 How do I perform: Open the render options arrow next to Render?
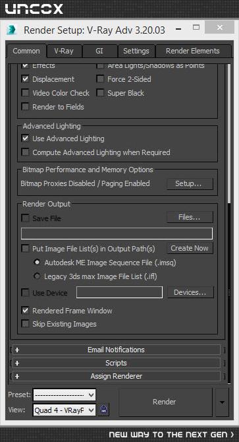(222, 402)
